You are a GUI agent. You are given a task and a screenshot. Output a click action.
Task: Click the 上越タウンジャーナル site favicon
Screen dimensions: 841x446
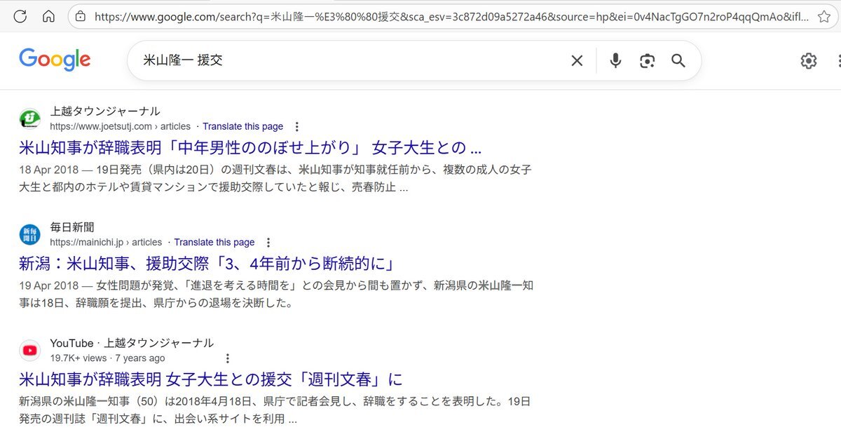[29, 119]
